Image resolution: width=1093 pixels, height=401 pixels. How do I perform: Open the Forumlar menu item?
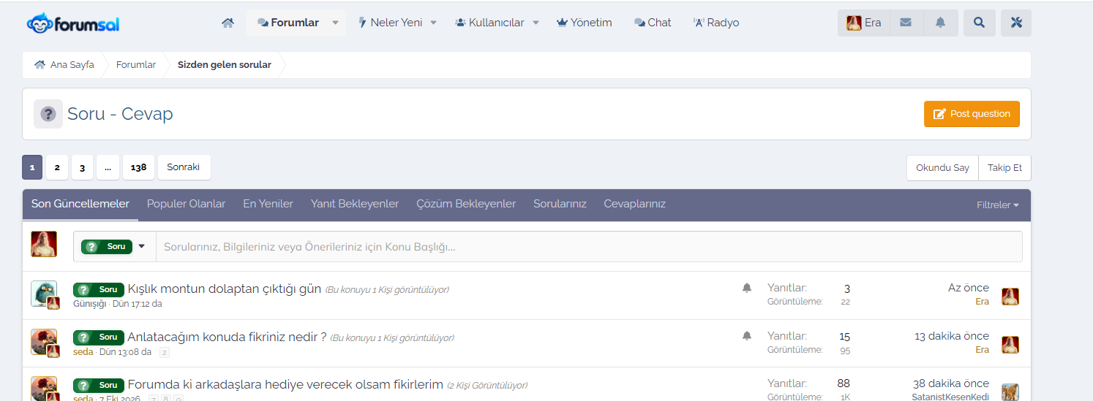[288, 23]
